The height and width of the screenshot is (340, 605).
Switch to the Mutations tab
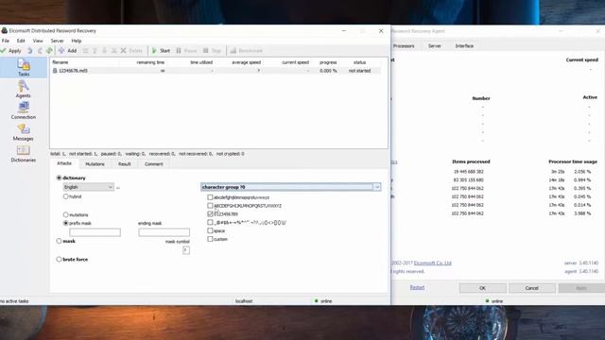click(x=95, y=163)
